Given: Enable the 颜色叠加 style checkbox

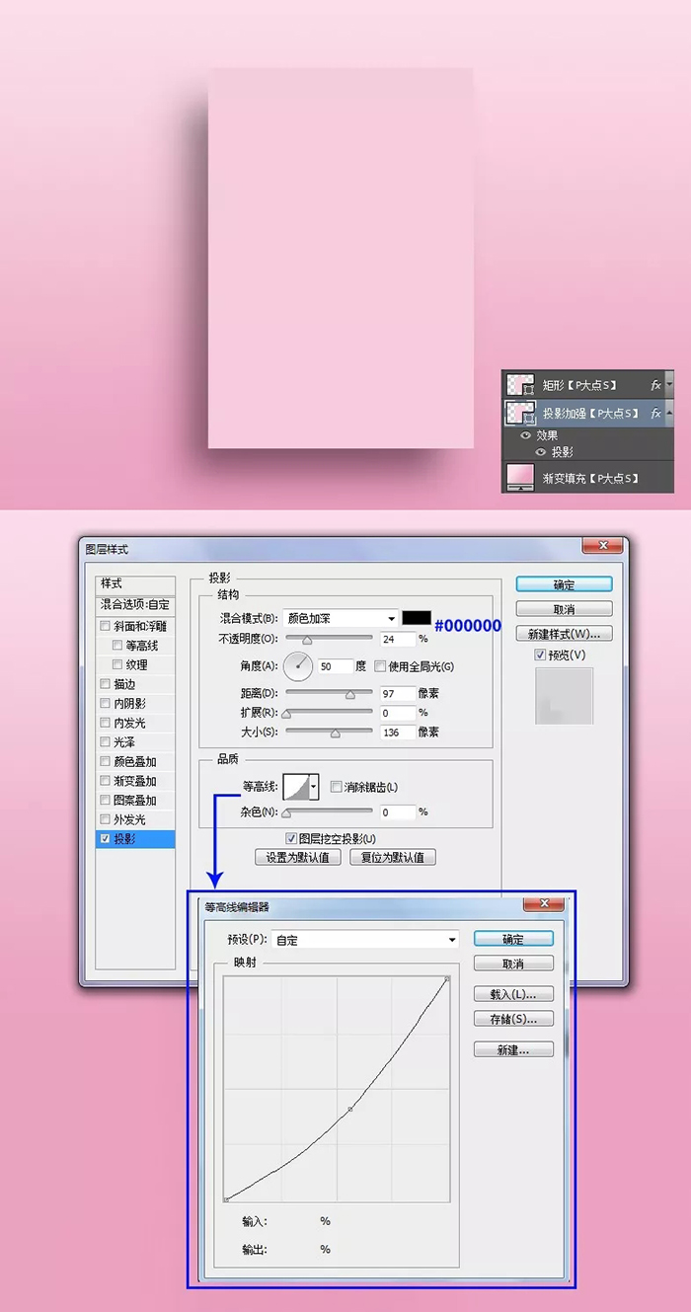Looking at the screenshot, I should 106,762.
